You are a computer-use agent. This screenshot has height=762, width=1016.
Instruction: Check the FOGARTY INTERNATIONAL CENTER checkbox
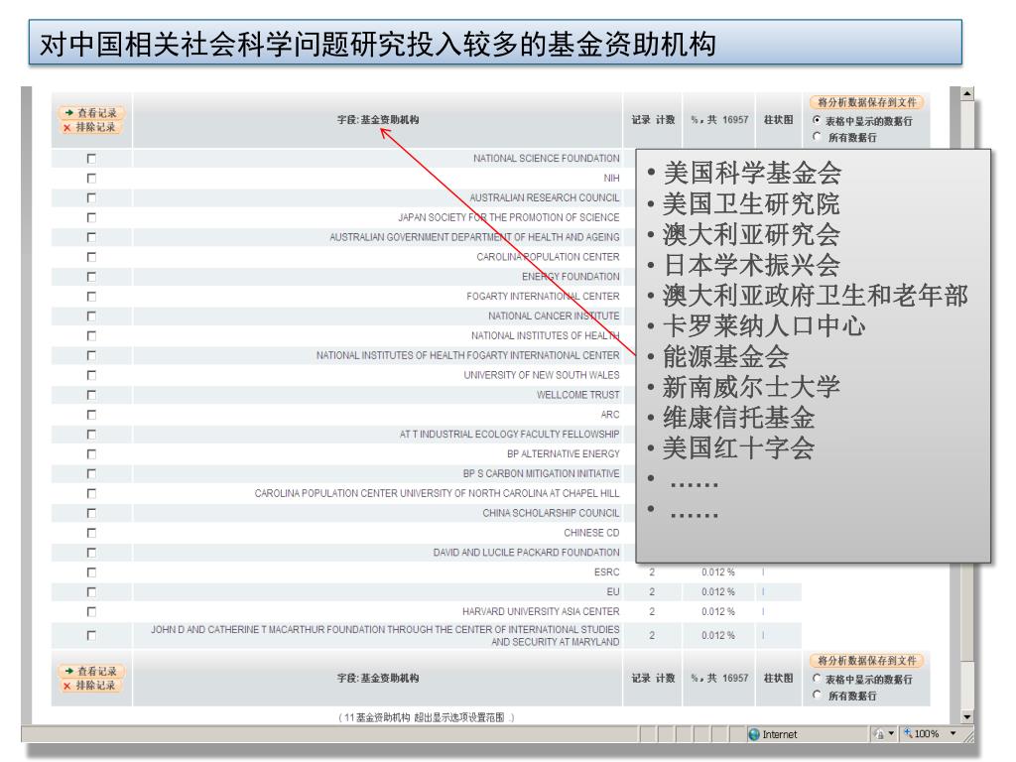point(91,297)
